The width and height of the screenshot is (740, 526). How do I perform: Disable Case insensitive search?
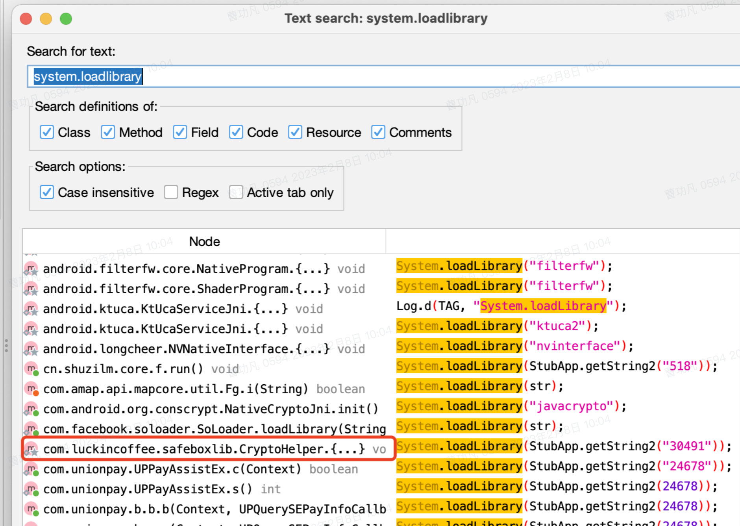pyautogui.click(x=47, y=193)
